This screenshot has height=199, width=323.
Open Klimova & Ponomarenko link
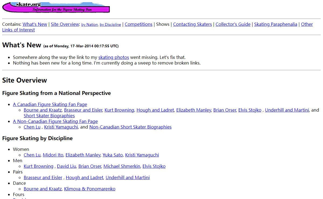pyautogui.click(x=90, y=189)
